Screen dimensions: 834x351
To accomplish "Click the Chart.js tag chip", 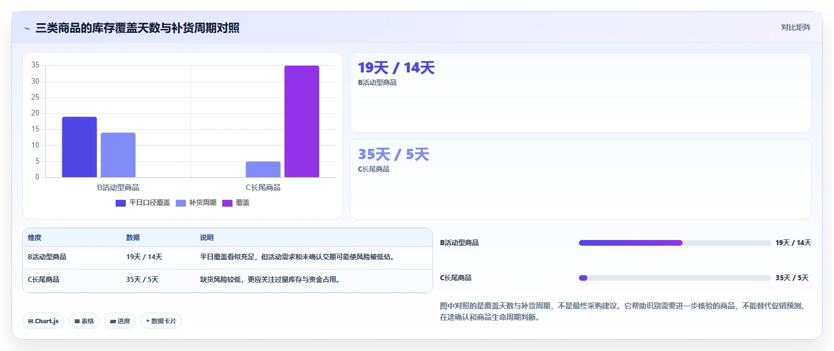I will (x=43, y=321).
